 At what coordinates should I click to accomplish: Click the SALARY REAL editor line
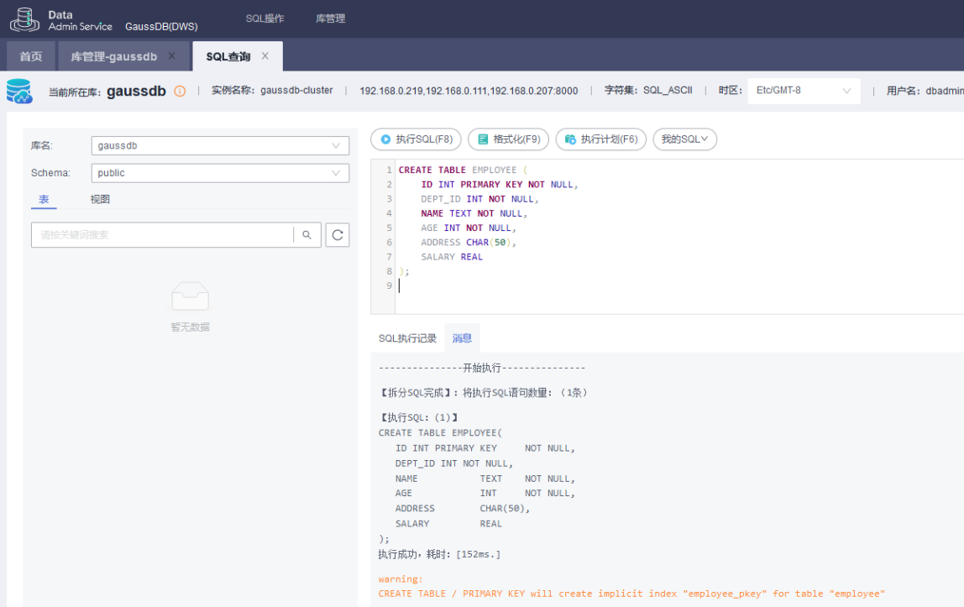tap(451, 257)
